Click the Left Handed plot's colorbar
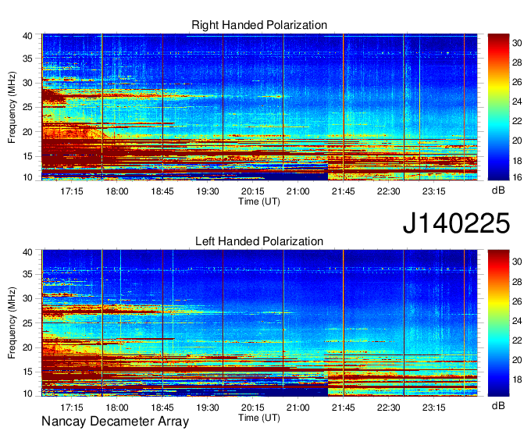 498,323
